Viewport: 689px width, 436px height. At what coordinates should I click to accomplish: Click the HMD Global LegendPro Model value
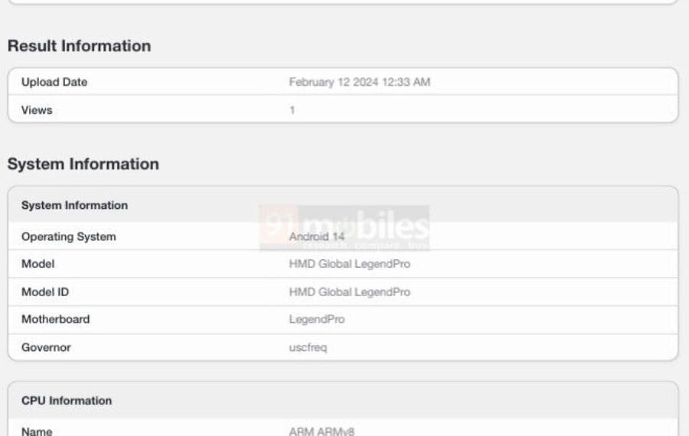coord(349,264)
